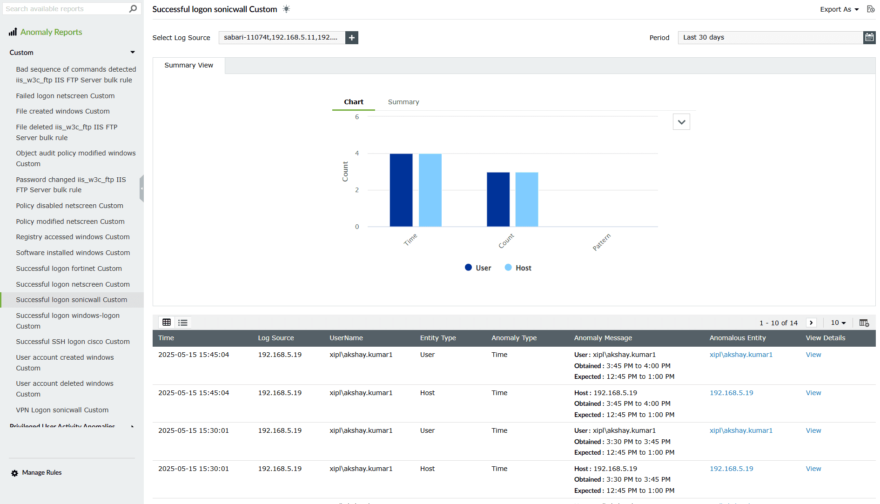Open Failed logon netscreen Custom report
Viewport: 880px width, 504px height.
(x=65, y=96)
